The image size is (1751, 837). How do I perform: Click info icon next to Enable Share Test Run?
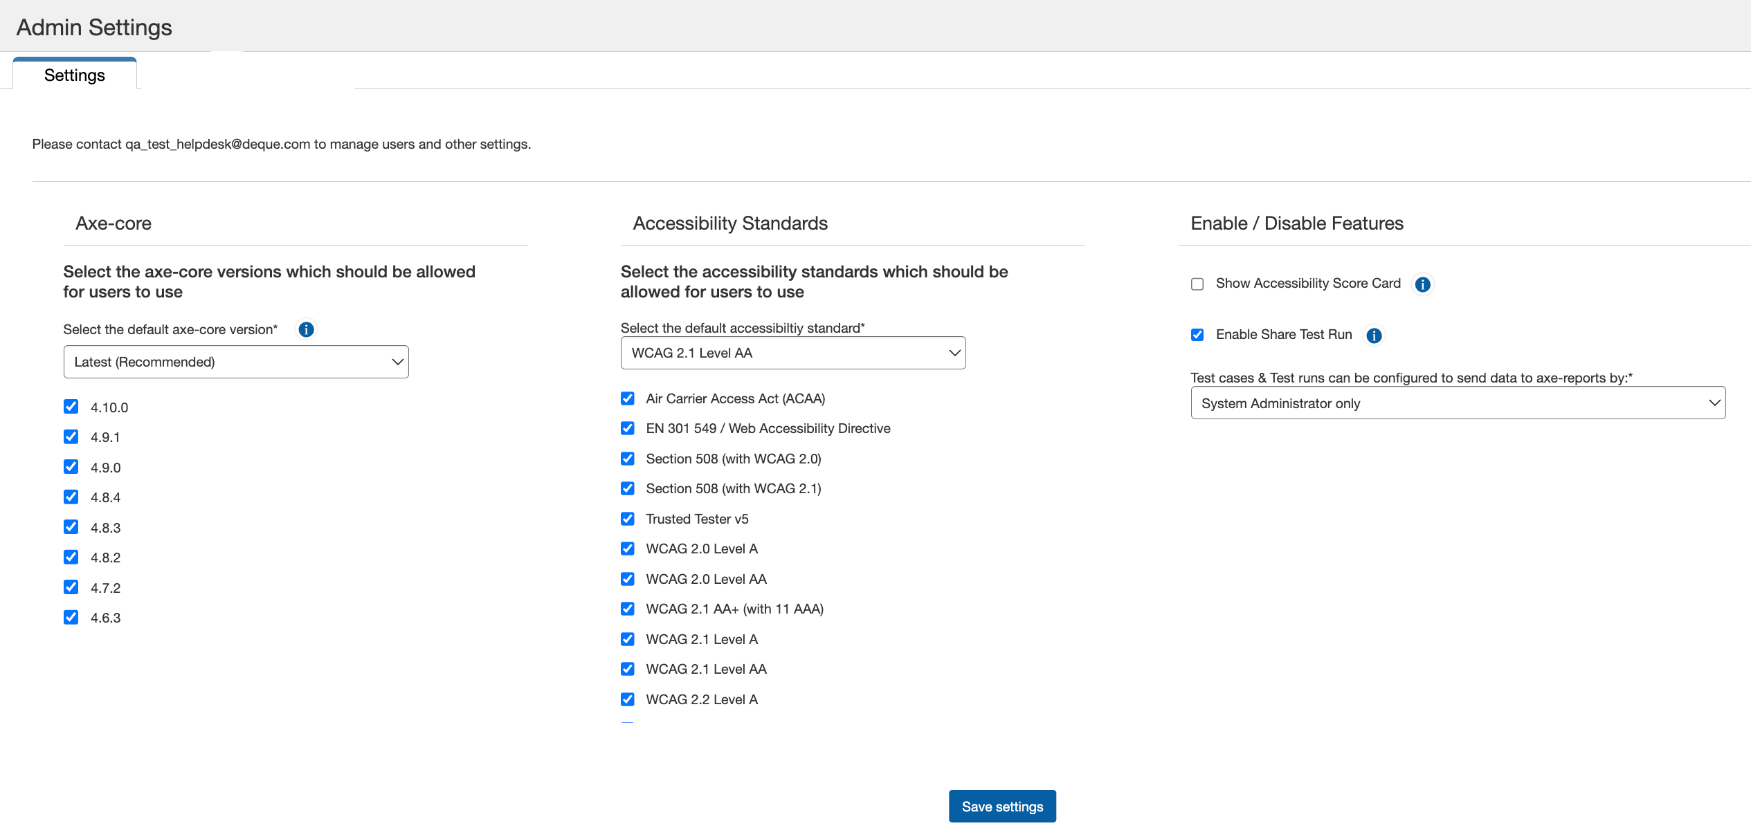(x=1374, y=335)
